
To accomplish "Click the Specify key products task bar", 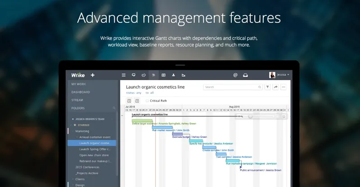I will tap(196, 141).
